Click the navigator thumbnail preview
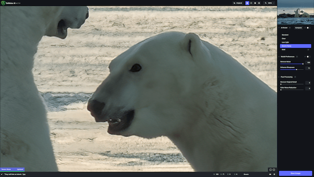The image size is (314, 177). coord(296,13)
